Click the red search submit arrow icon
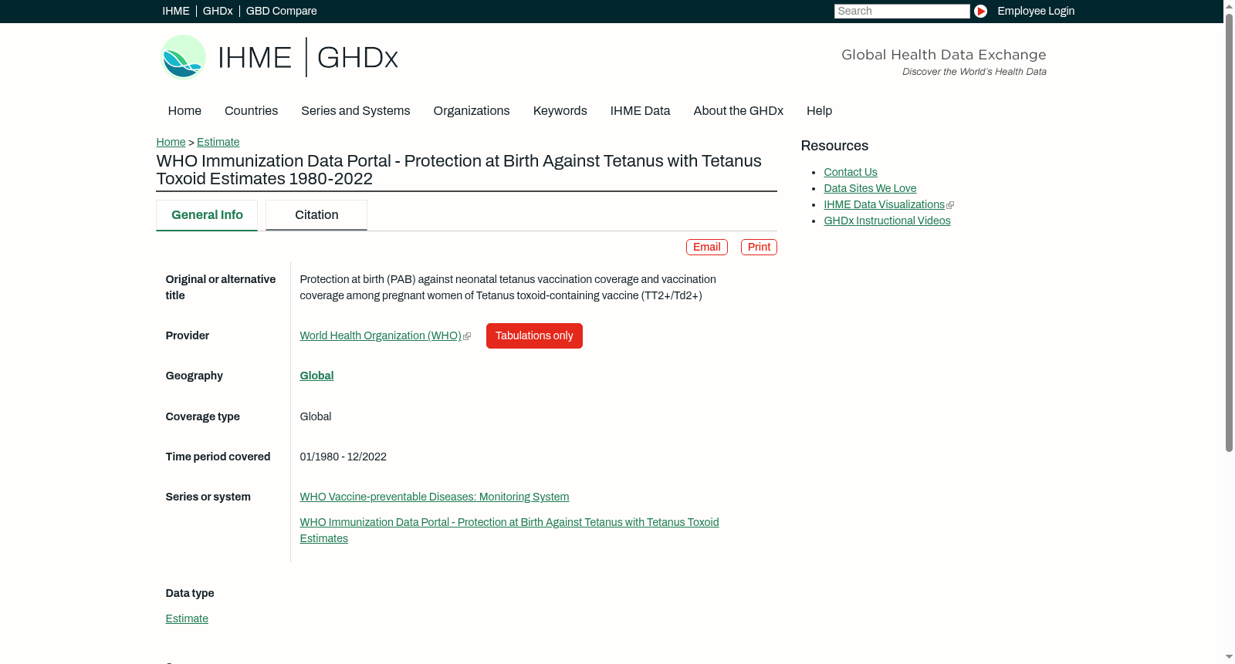This screenshot has height=664, width=1235. [x=980, y=11]
